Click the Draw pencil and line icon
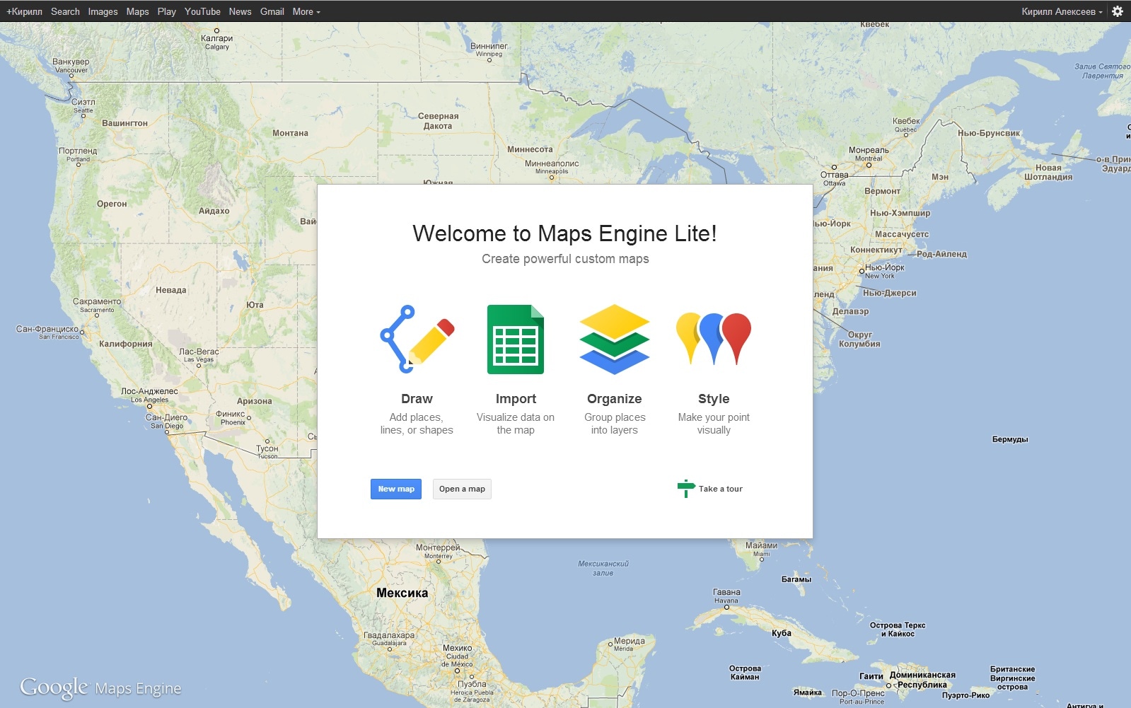Viewport: 1131px width, 708px height. [x=417, y=340]
